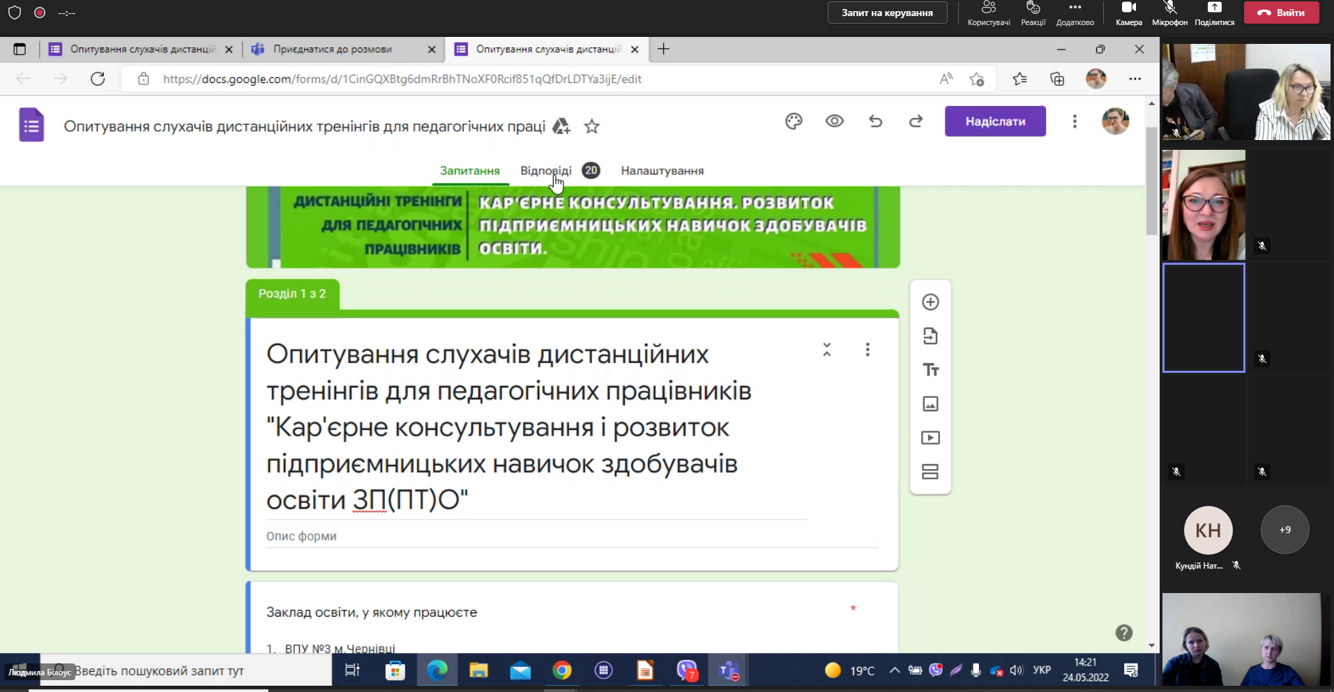Add a title and description block
The height and width of the screenshot is (692, 1334).
coord(930,370)
